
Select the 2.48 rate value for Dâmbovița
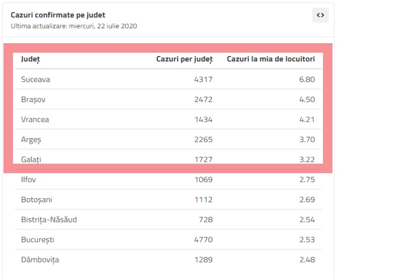307,260
